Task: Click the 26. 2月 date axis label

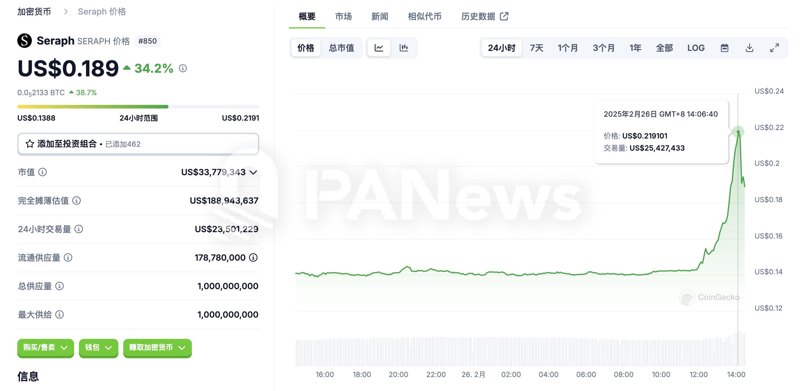Action: [473, 375]
